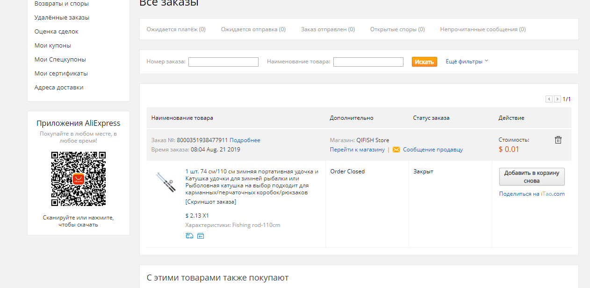The width and height of the screenshot is (590, 288).
Task: Open "Заказ отправлен (0)" tab
Action: [328, 29]
